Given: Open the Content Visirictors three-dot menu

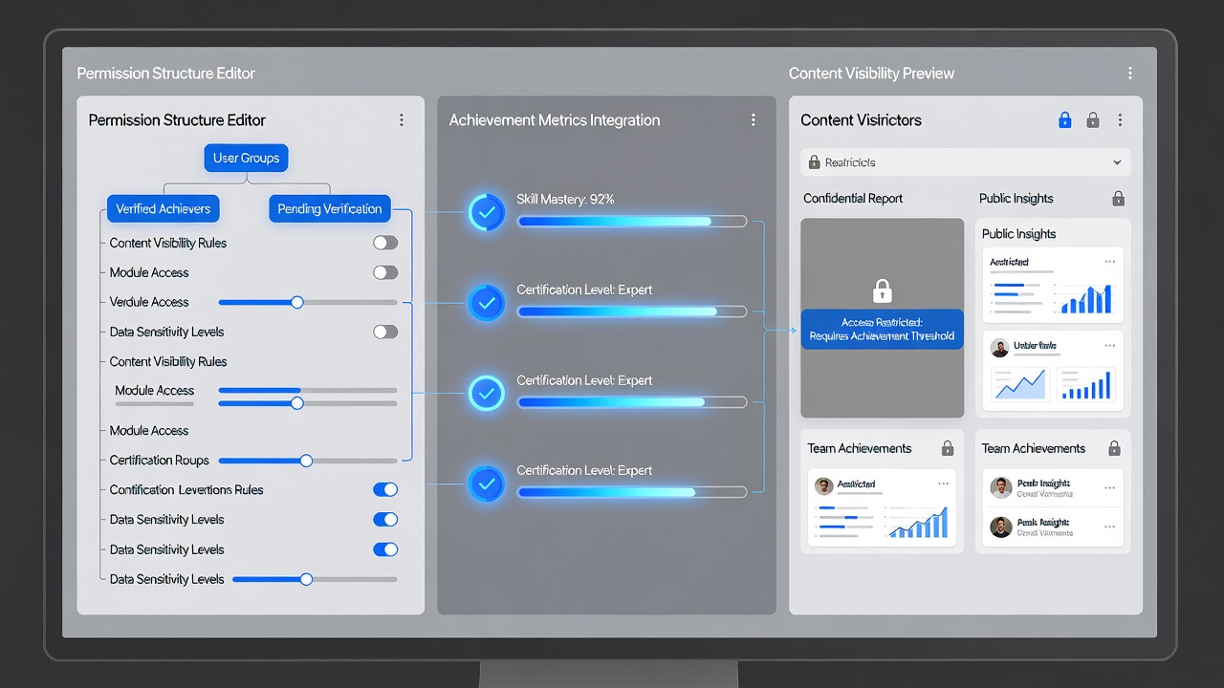Looking at the screenshot, I should (1120, 120).
